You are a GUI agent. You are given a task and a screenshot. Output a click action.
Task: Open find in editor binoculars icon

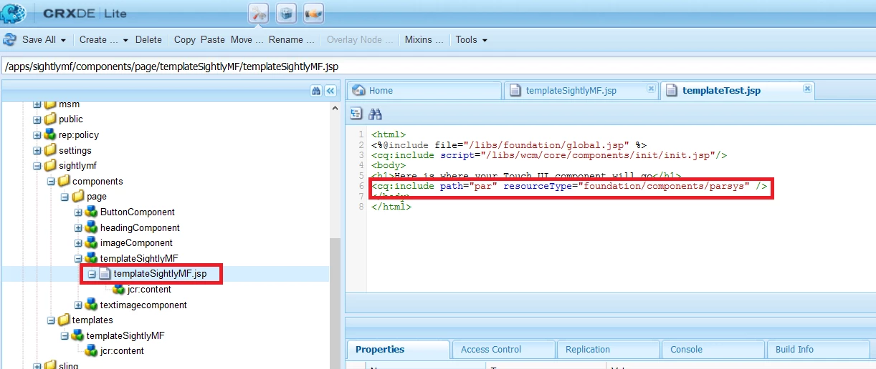coord(375,114)
